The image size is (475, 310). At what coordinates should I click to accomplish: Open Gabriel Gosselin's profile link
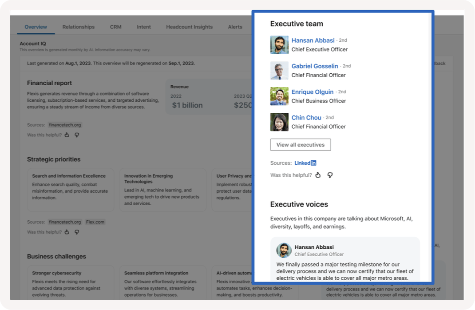[315, 66]
